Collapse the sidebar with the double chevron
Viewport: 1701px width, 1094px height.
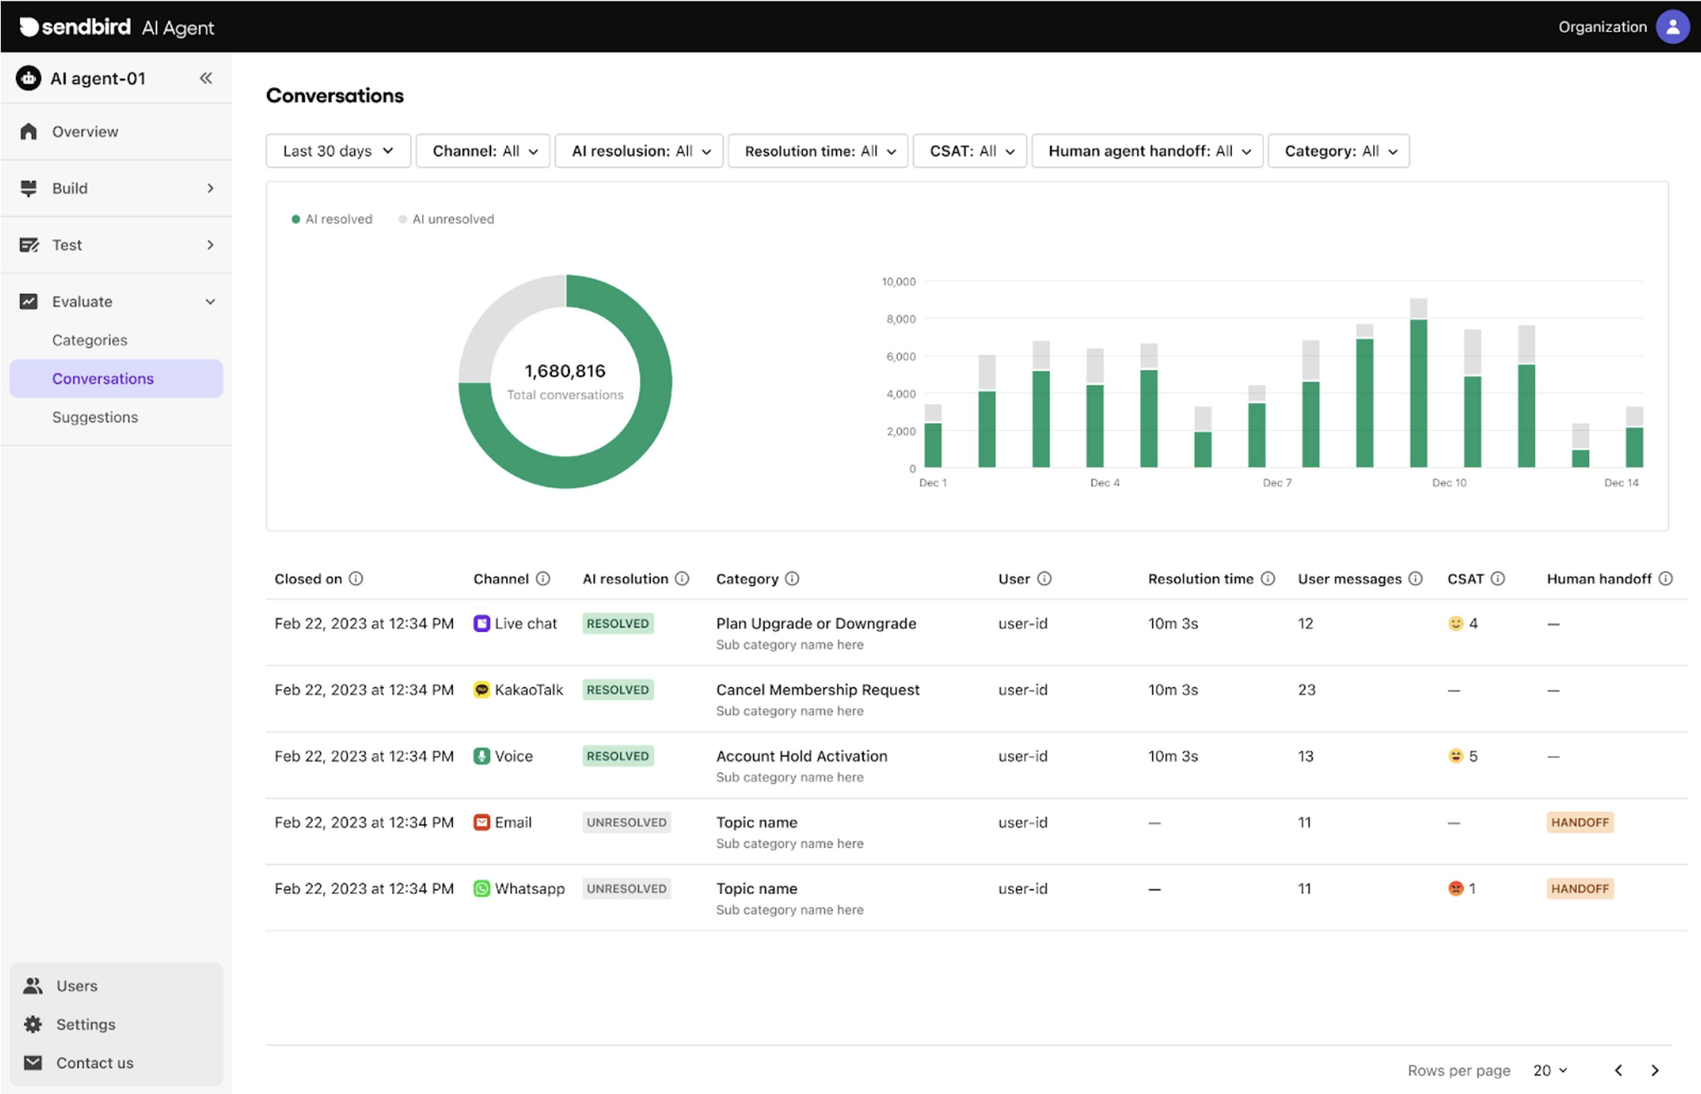pos(206,78)
